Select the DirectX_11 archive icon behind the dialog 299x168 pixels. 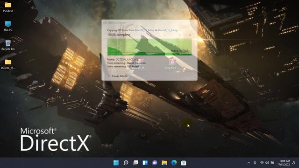(x=172, y=64)
